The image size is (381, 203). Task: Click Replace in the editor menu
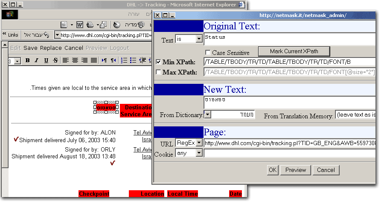pyautogui.click(x=51, y=48)
